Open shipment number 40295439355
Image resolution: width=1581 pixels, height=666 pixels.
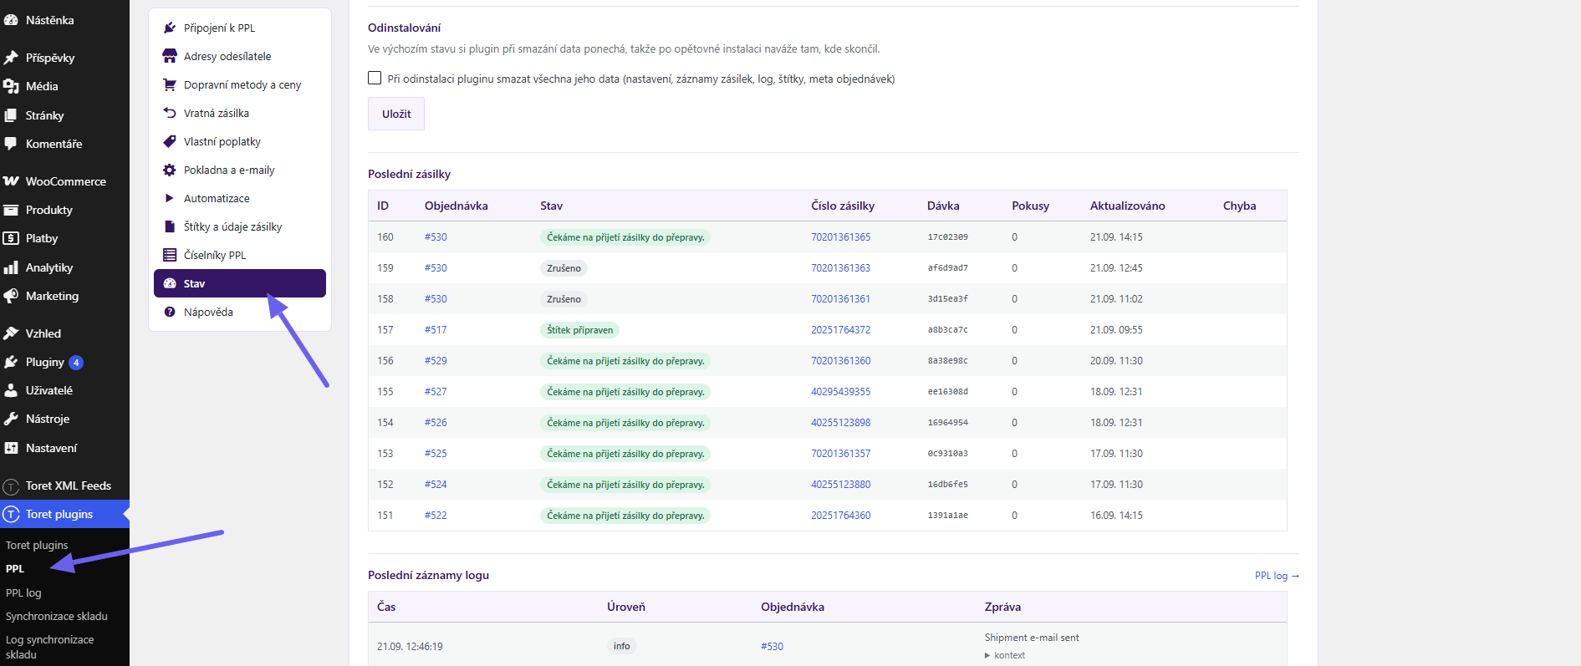tap(840, 392)
